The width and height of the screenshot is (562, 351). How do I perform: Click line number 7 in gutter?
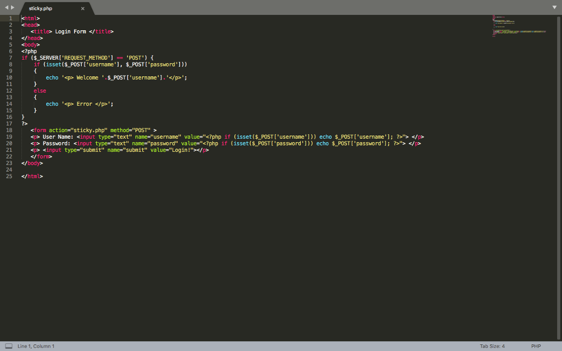pyautogui.click(x=10, y=58)
